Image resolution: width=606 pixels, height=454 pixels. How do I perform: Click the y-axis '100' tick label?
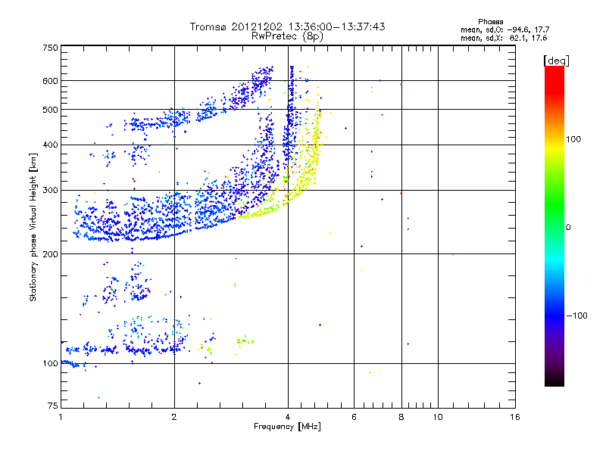pyautogui.click(x=50, y=364)
